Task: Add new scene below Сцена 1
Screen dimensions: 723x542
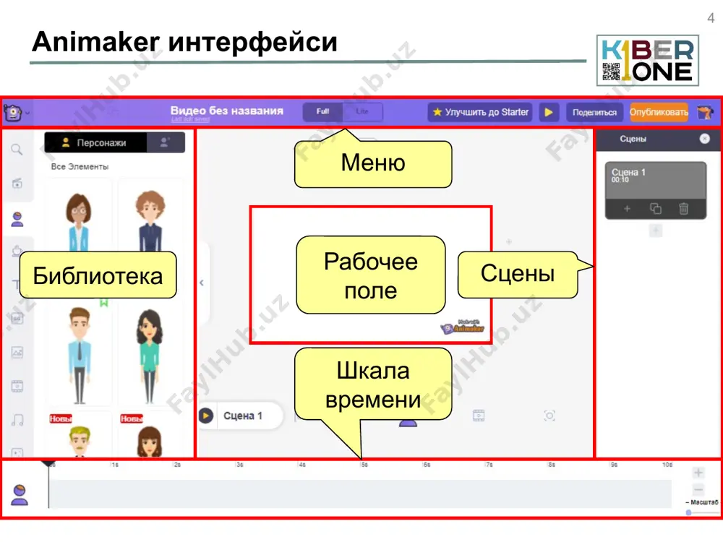Action: point(655,231)
